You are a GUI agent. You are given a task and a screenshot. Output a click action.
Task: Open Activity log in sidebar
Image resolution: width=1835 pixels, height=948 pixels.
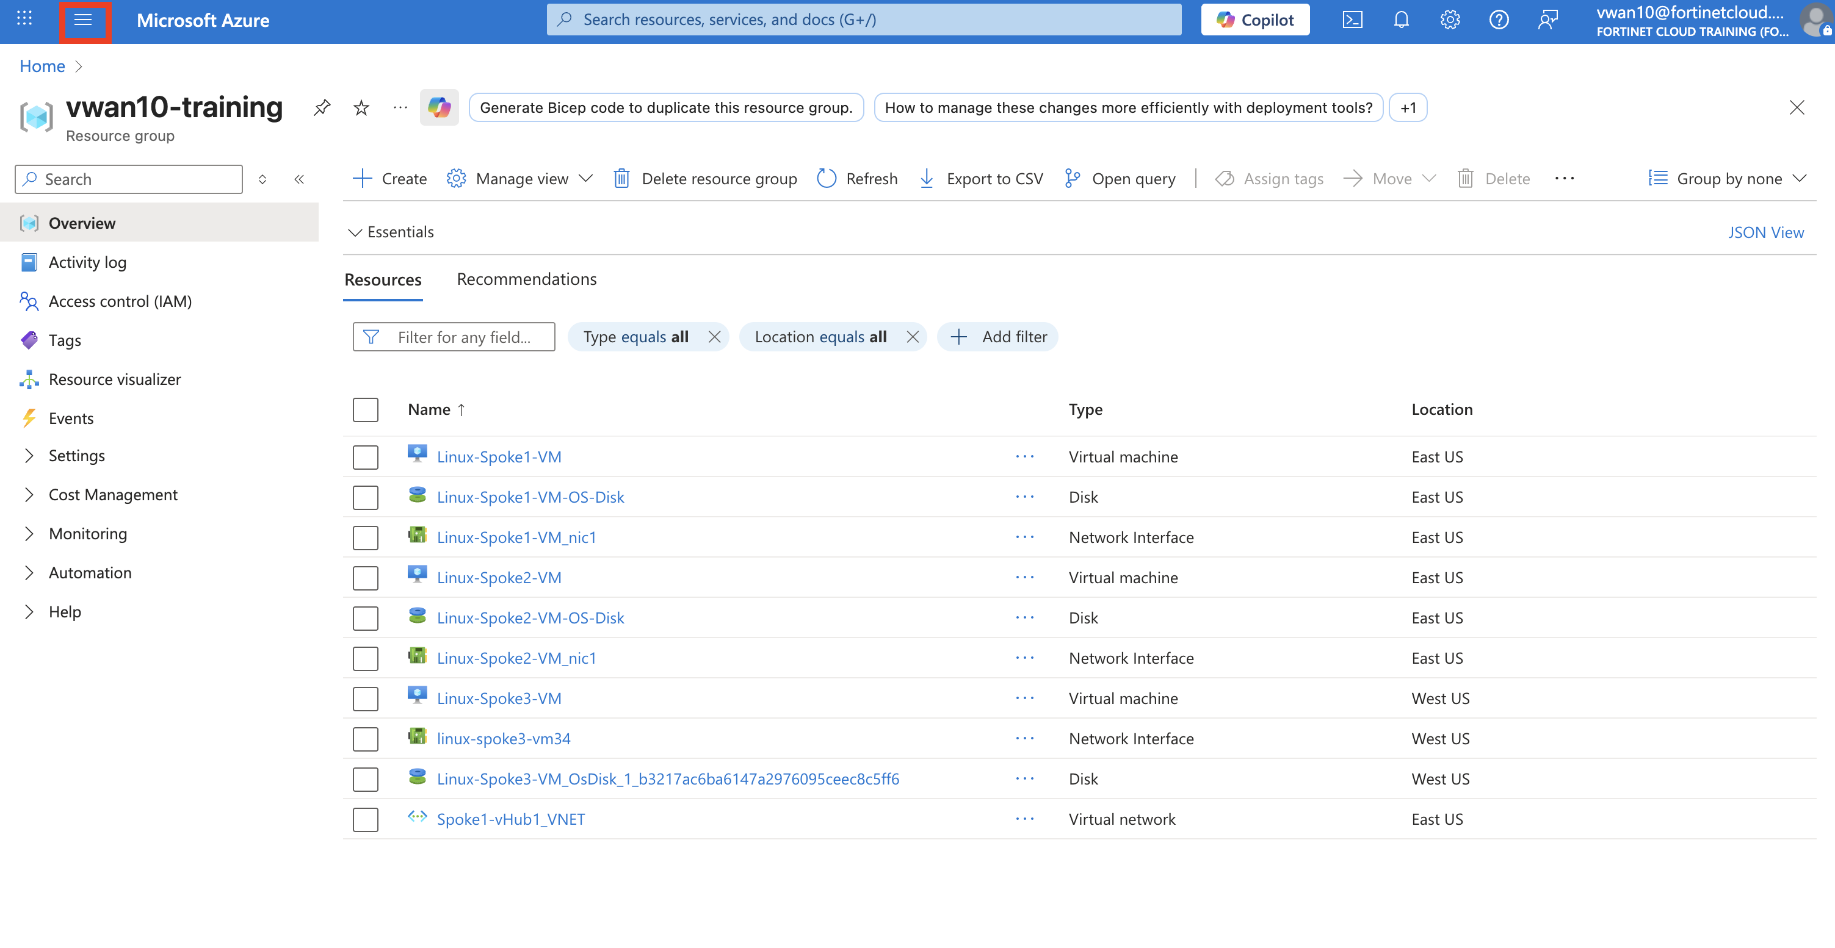pos(87,262)
